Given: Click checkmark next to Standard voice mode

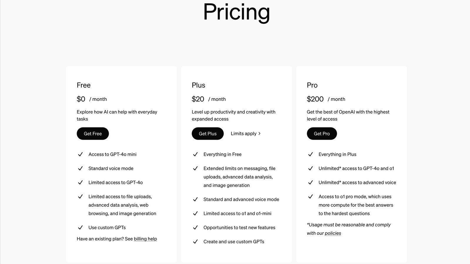Looking at the screenshot, I should pos(80,168).
